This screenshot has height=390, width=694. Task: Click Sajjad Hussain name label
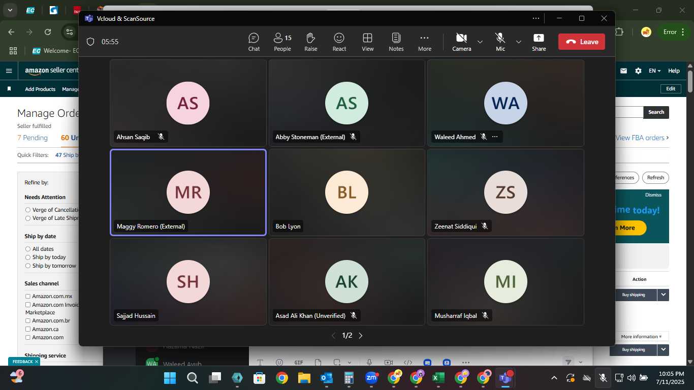pyautogui.click(x=136, y=316)
